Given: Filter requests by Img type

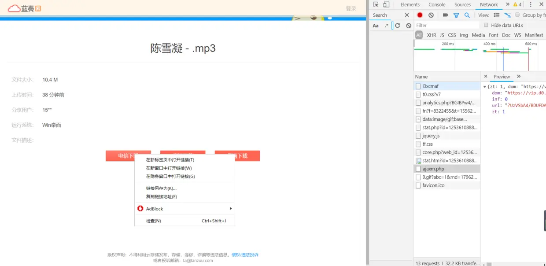Looking at the screenshot, I should (x=464, y=35).
